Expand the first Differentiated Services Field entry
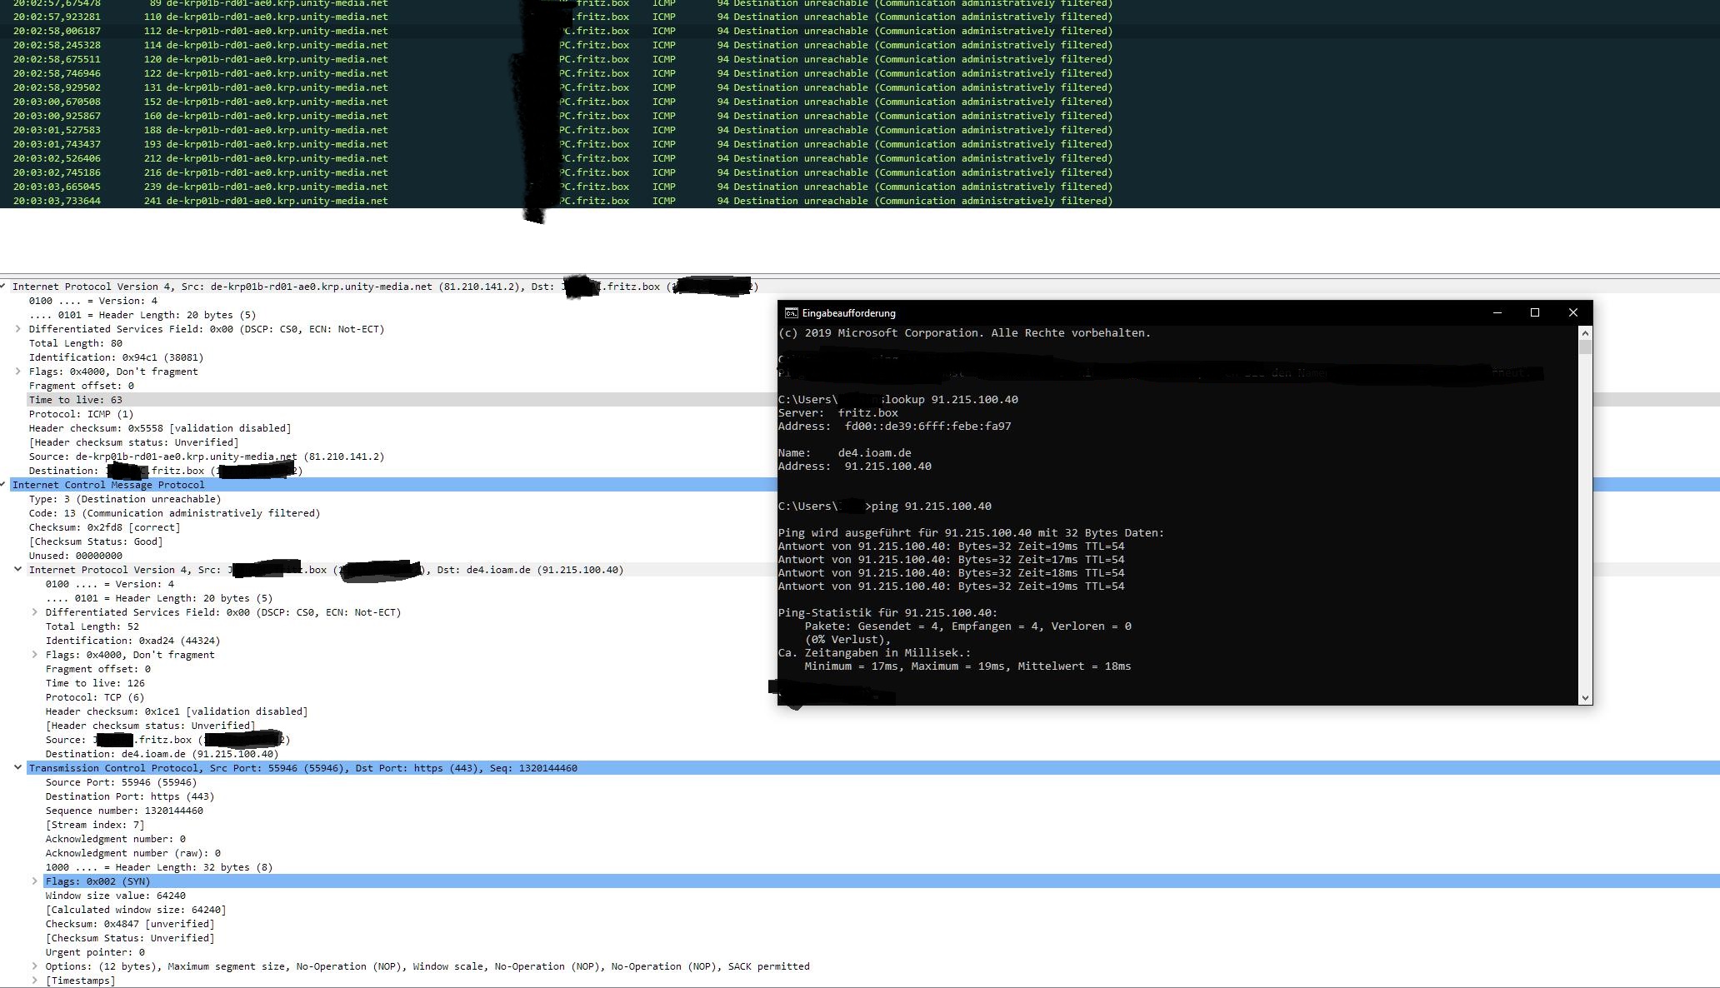The height and width of the screenshot is (988, 1720). pos(17,329)
